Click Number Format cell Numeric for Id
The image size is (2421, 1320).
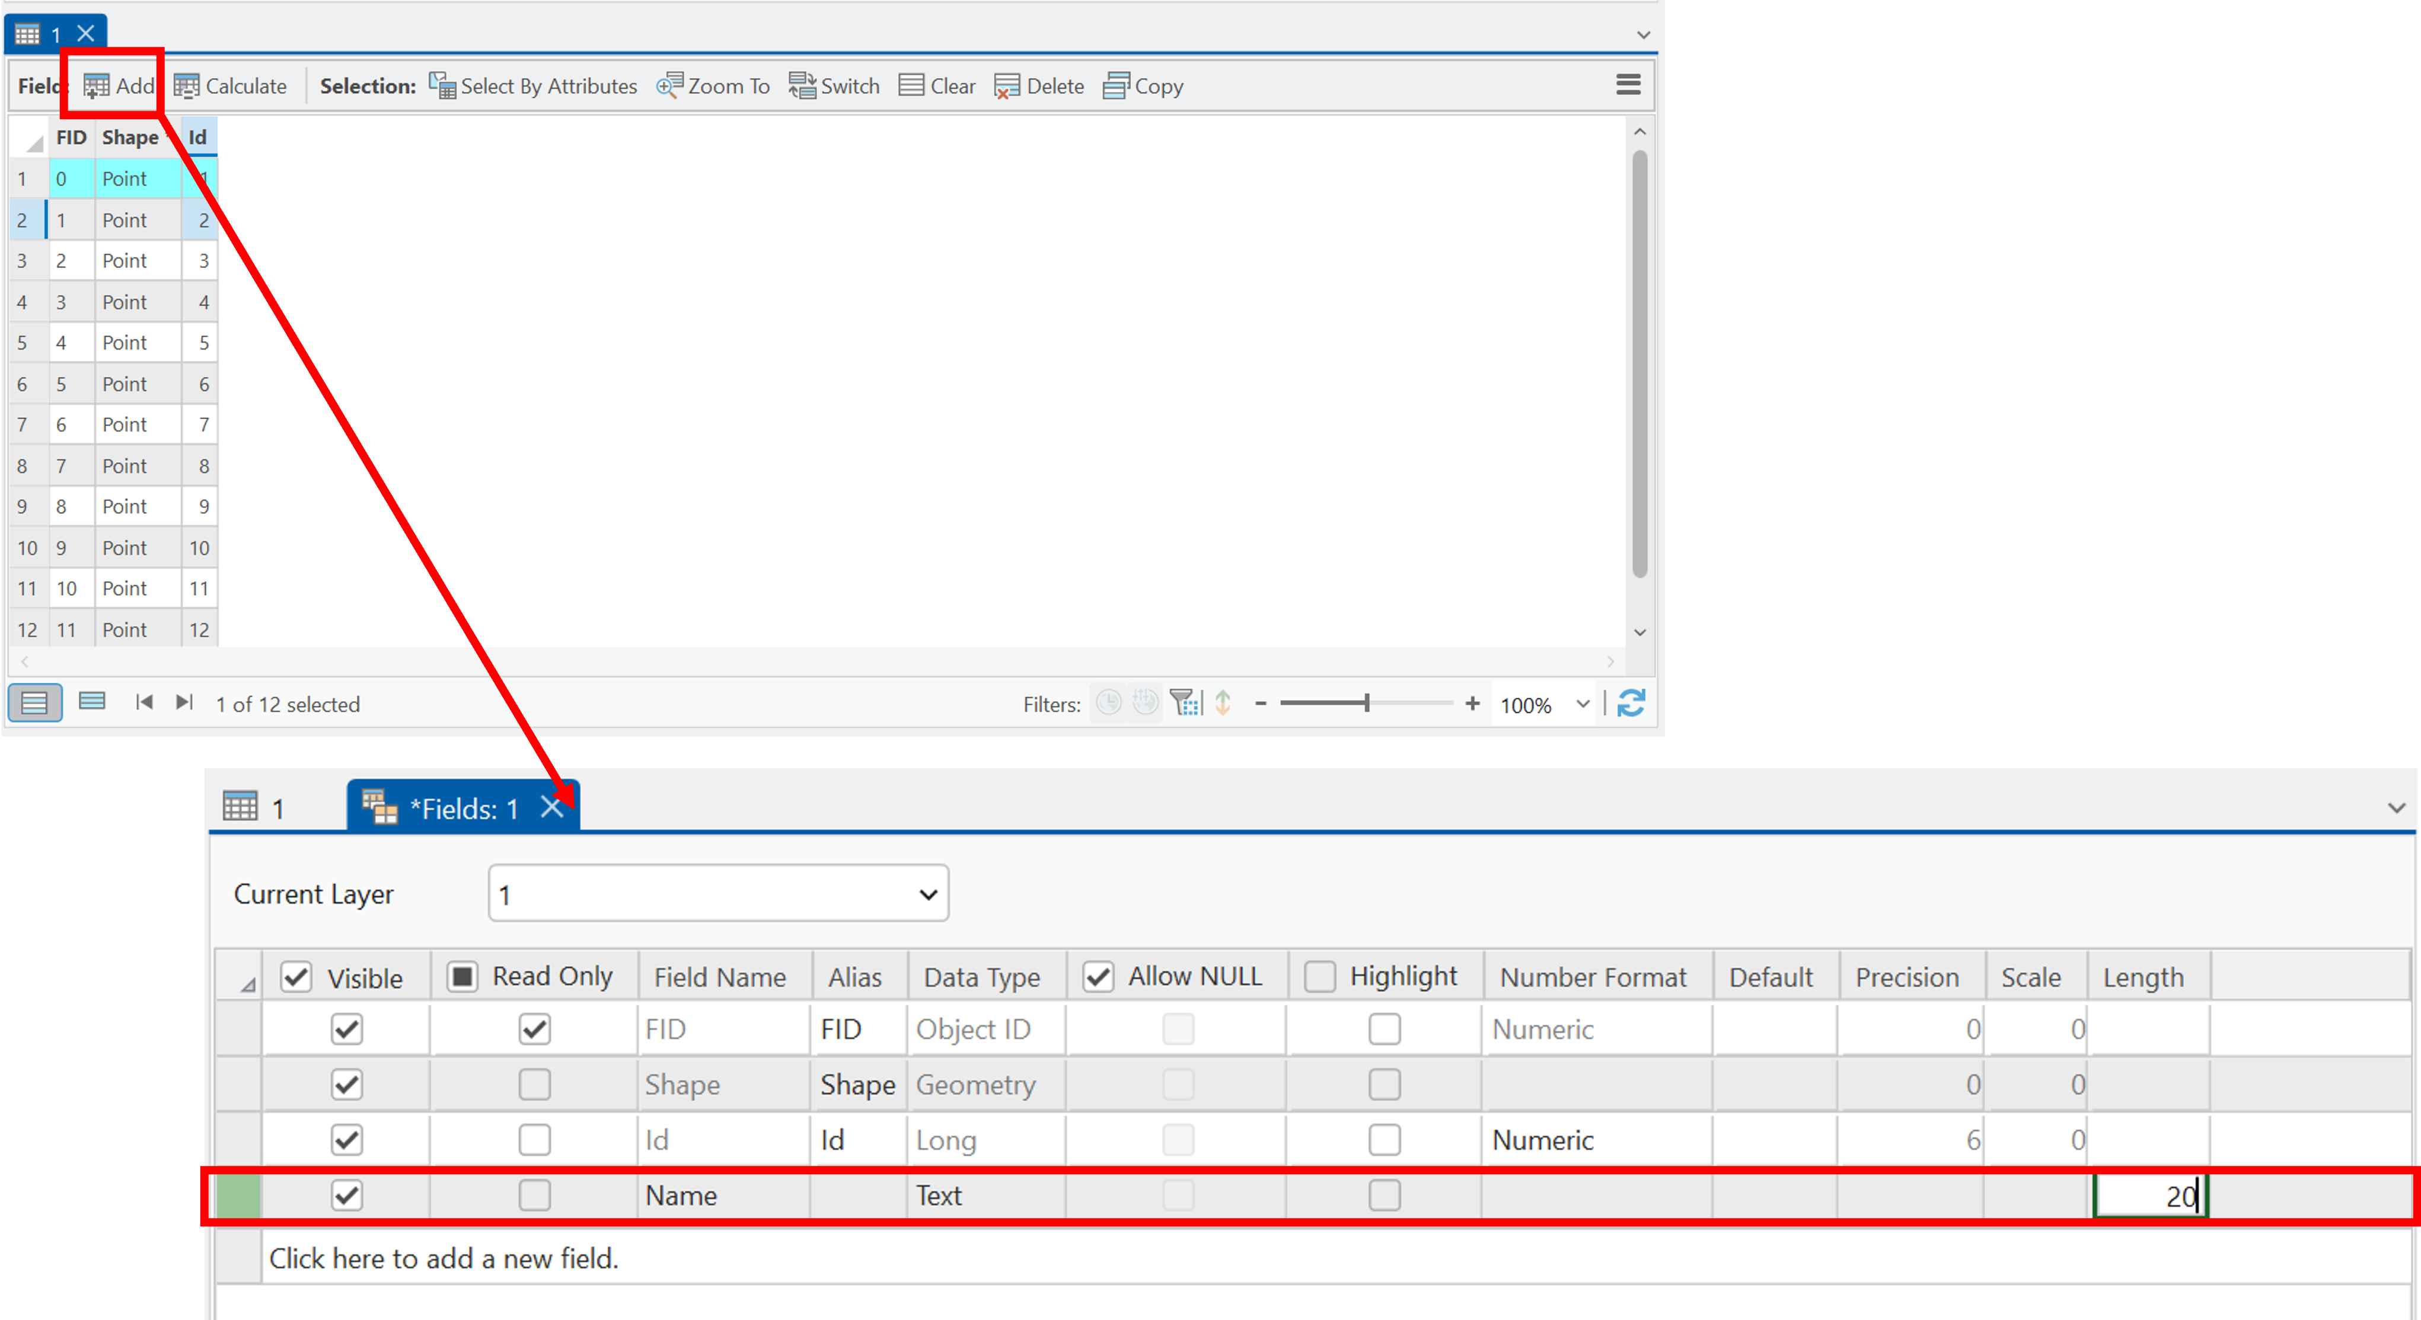[x=1597, y=1140]
